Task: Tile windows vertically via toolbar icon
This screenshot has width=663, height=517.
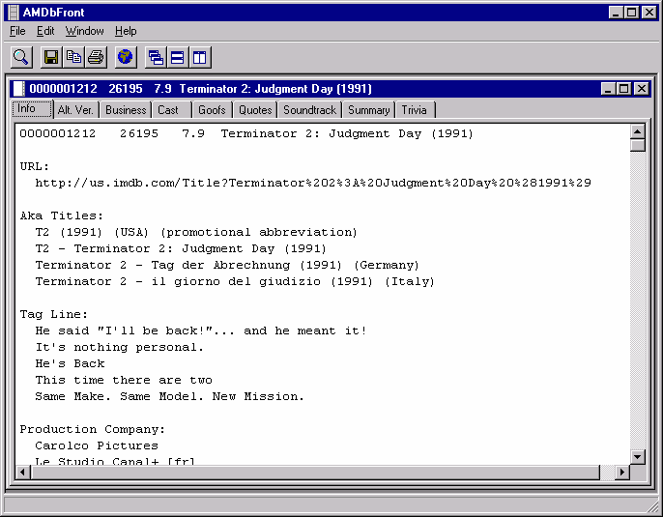Action: (x=200, y=57)
